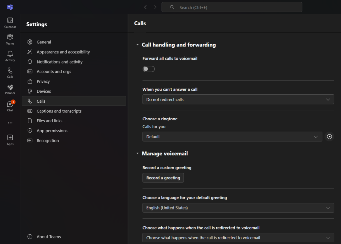Open the Teams icon in the left rail
Viewport: 341px width, 244px height.
click(10, 39)
